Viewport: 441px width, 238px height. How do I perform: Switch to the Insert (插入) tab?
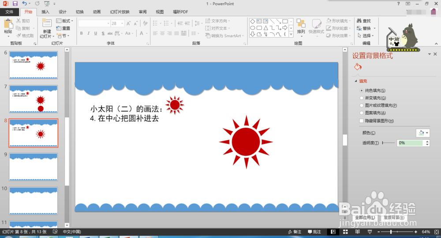45,12
